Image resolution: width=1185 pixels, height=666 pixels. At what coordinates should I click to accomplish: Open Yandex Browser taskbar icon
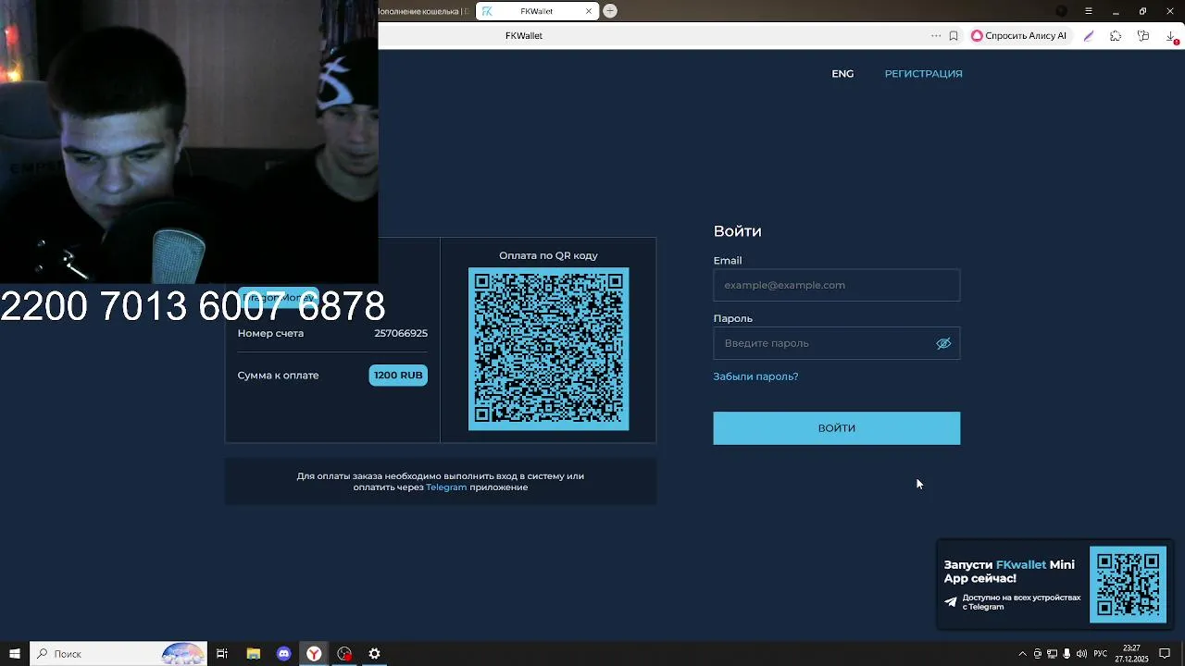pos(314,654)
